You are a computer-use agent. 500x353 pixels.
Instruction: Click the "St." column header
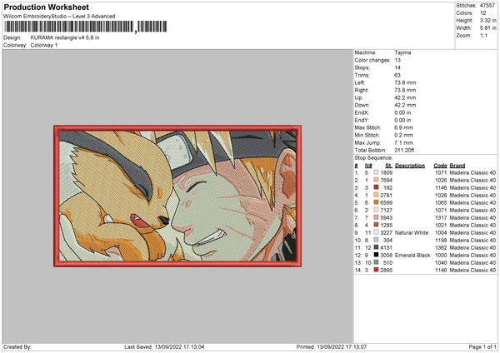coord(388,166)
